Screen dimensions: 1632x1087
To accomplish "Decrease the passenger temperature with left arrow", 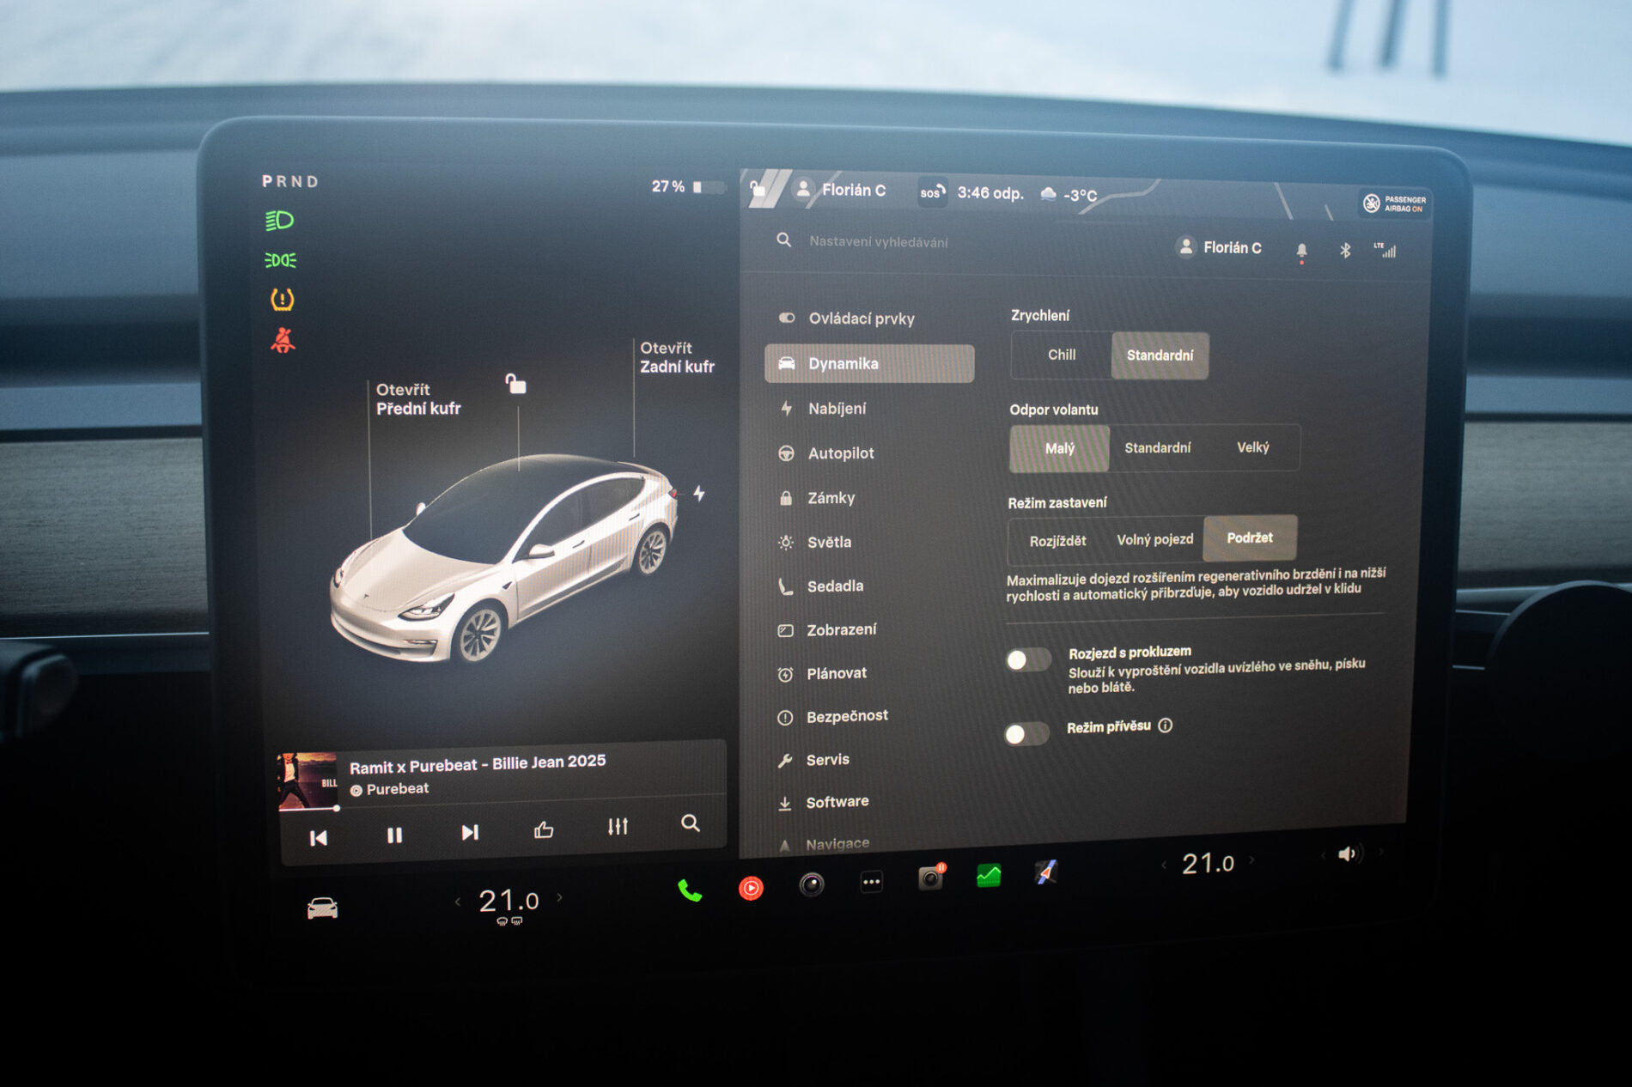I will click(1164, 865).
